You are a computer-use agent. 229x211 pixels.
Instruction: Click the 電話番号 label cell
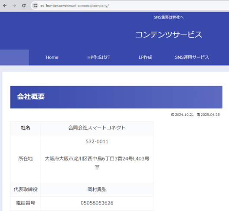25,203
